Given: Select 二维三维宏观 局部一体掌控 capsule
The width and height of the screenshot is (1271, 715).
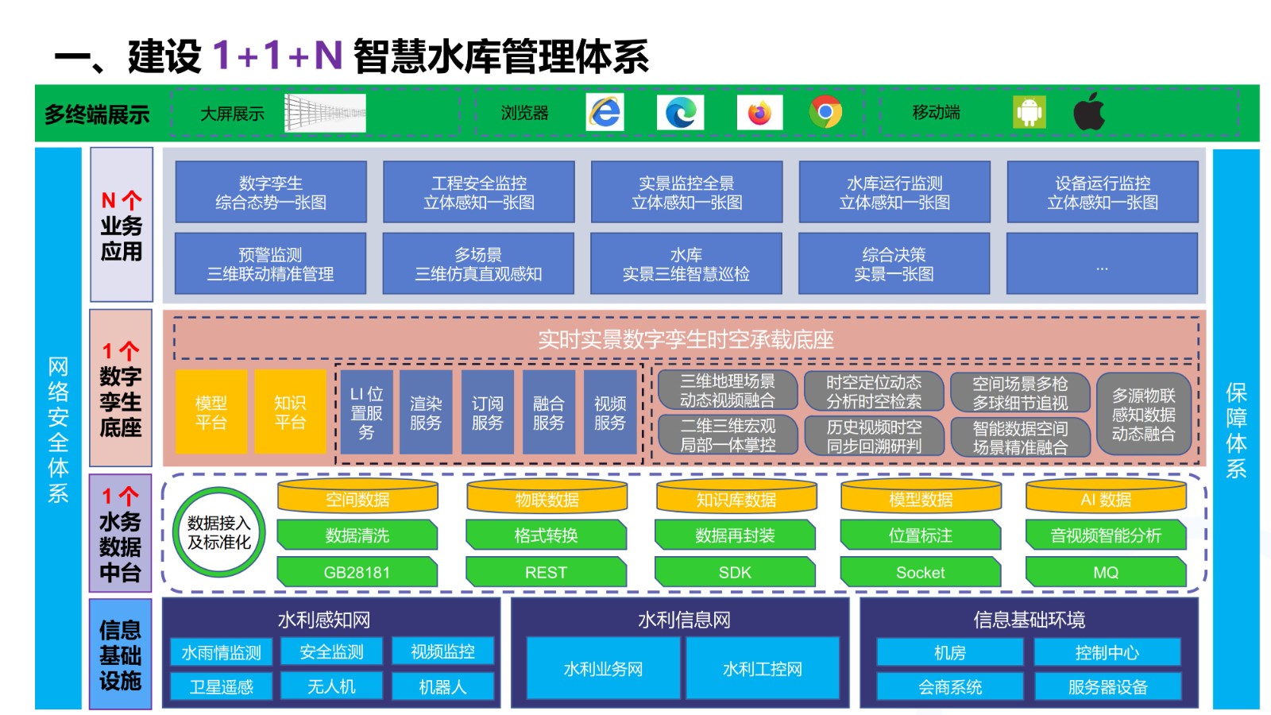Looking at the screenshot, I should click(x=728, y=435).
